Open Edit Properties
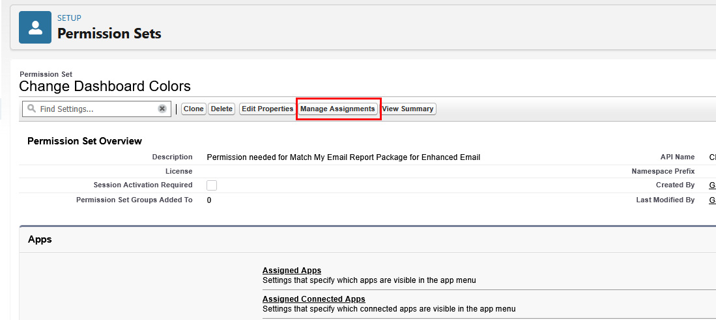The height and width of the screenshot is (320, 716). click(267, 109)
